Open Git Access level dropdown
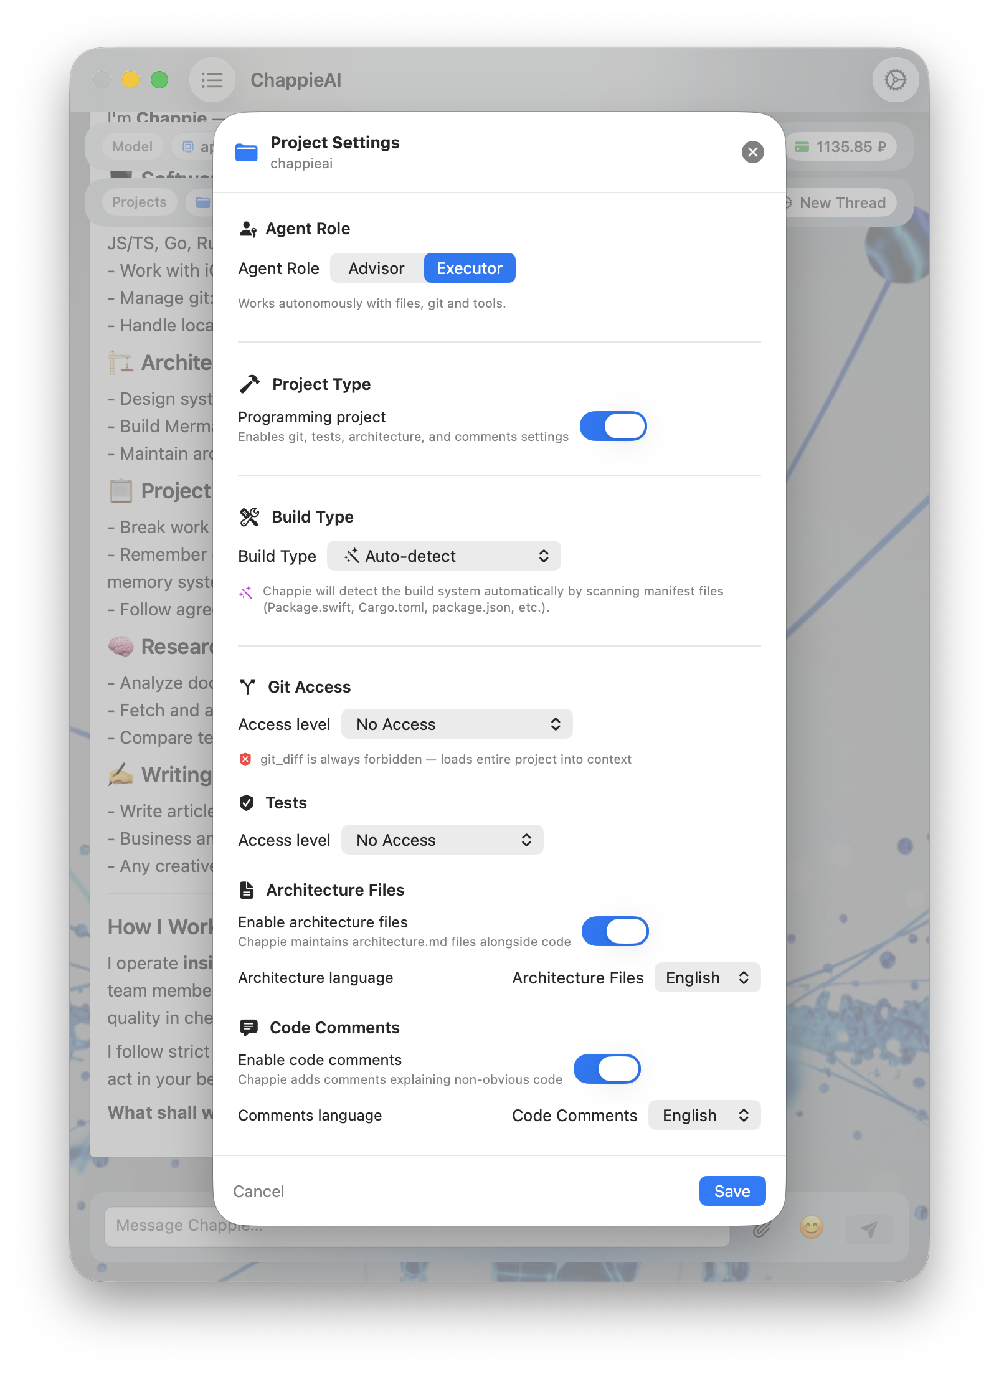Screen dimensions: 999x1374 coord(457,724)
